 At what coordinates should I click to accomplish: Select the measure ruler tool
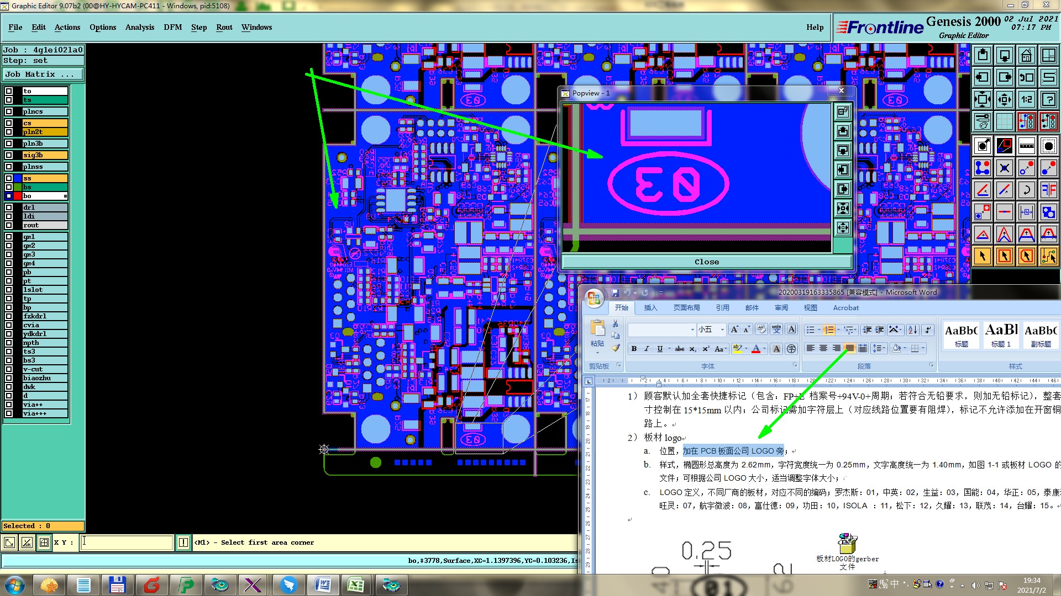(x=1026, y=146)
